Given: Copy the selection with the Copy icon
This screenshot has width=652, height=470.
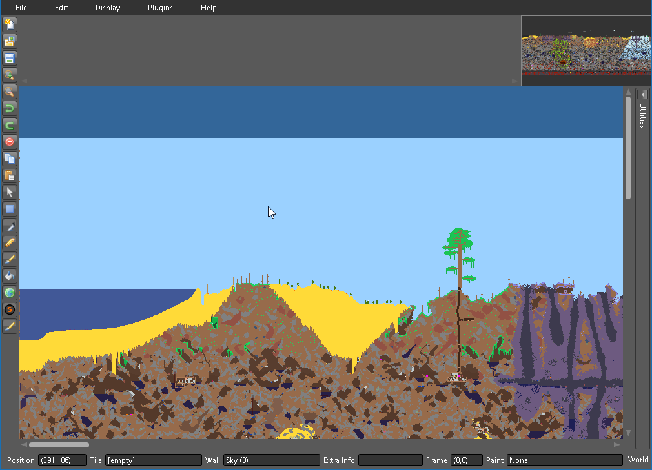Looking at the screenshot, I should point(10,159).
